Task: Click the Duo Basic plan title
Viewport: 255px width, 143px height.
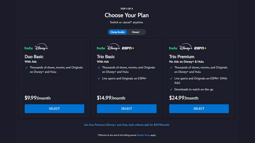Action: (x=34, y=56)
